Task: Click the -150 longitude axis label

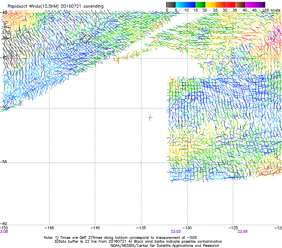Action: 4,228
